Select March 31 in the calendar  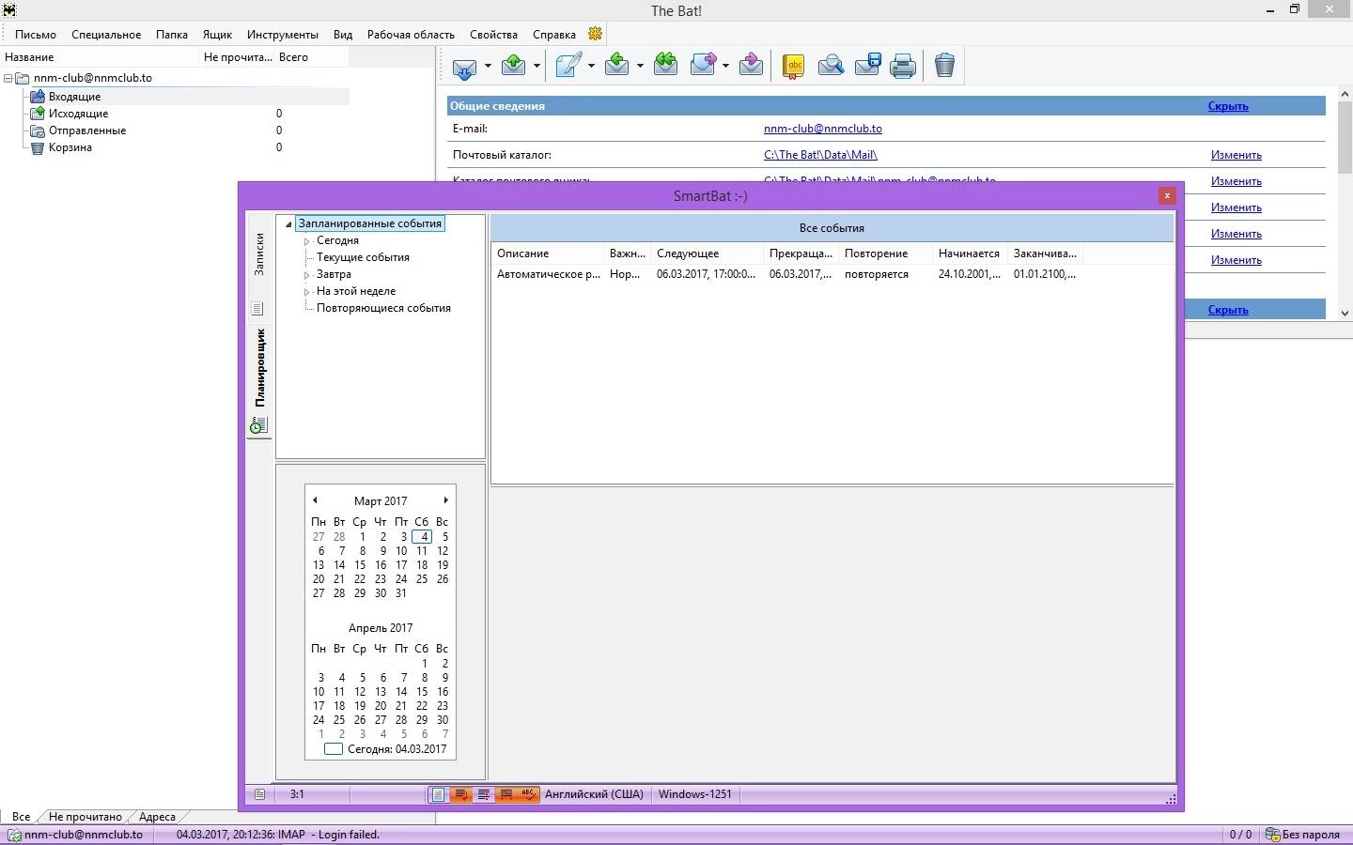pyautogui.click(x=401, y=593)
